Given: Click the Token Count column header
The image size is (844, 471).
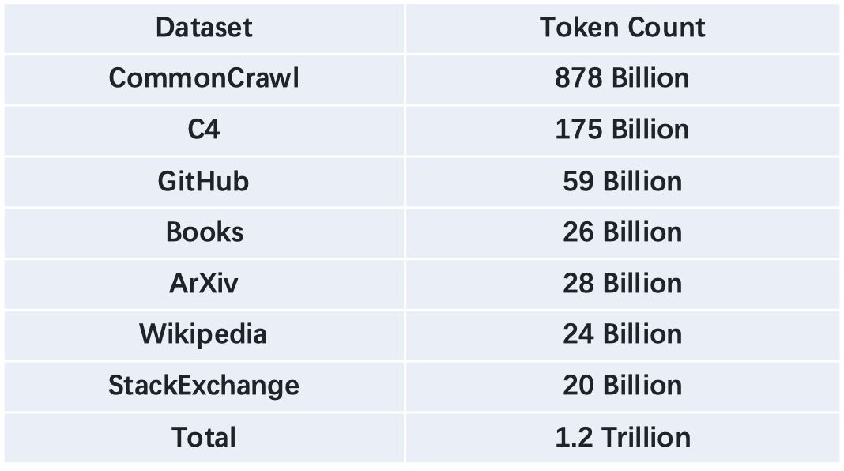Looking at the screenshot, I should coord(622,28).
